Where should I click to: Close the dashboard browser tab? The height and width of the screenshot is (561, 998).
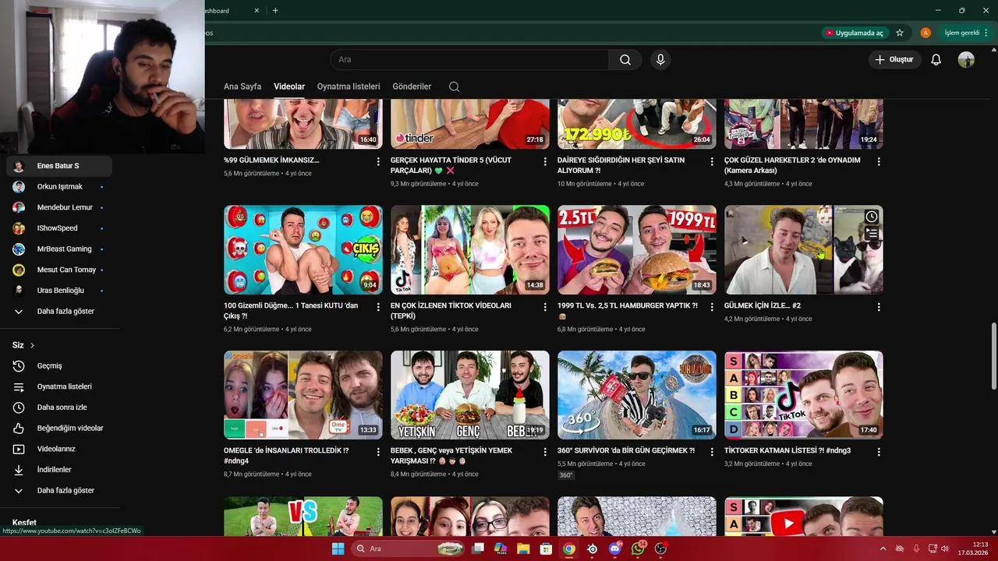257,10
